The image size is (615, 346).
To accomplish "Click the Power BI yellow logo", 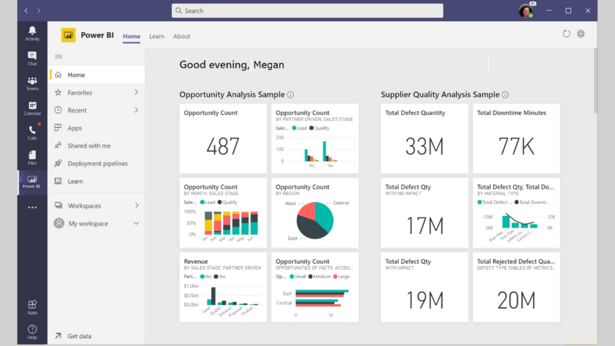I will click(x=68, y=35).
